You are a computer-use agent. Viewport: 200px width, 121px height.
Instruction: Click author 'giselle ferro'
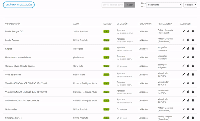[78, 57]
